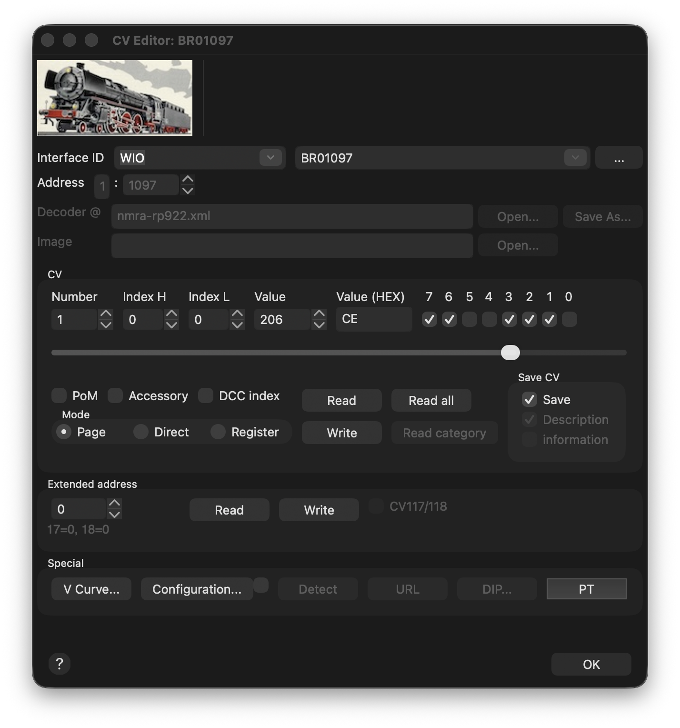Open the BR01097 locomotive dropdown

[x=575, y=158]
